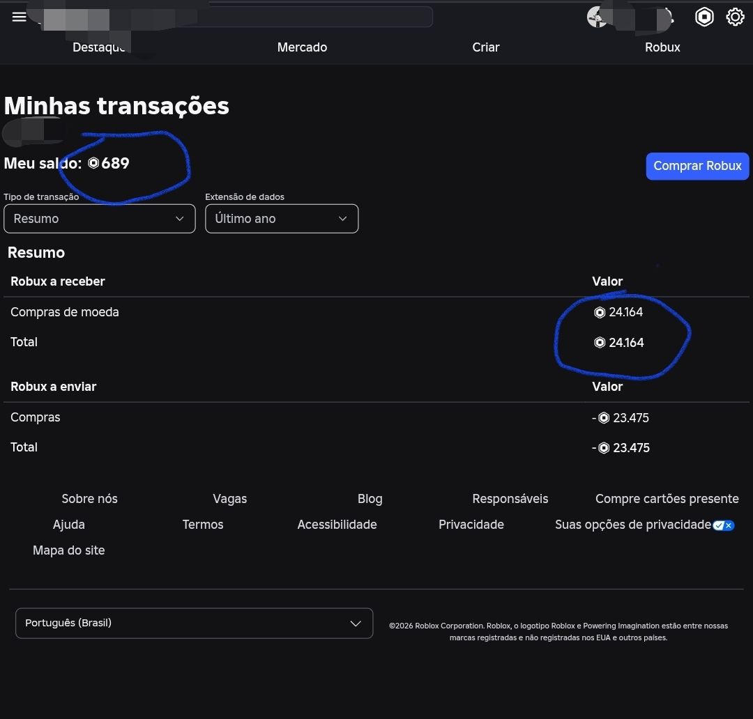Open the Tipo de transação Resumo dropdown

pyautogui.click(x=100, y=219)
